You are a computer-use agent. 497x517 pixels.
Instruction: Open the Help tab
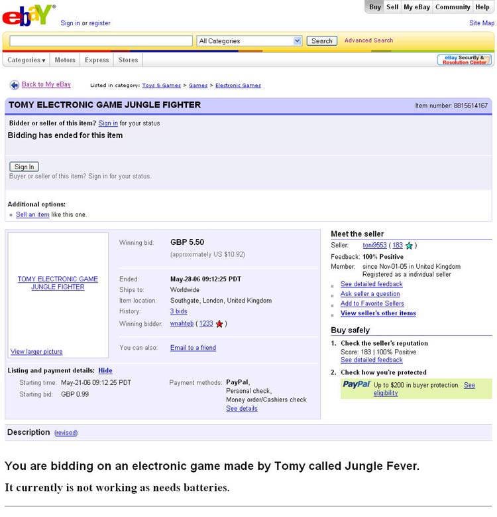coord(482,7)
